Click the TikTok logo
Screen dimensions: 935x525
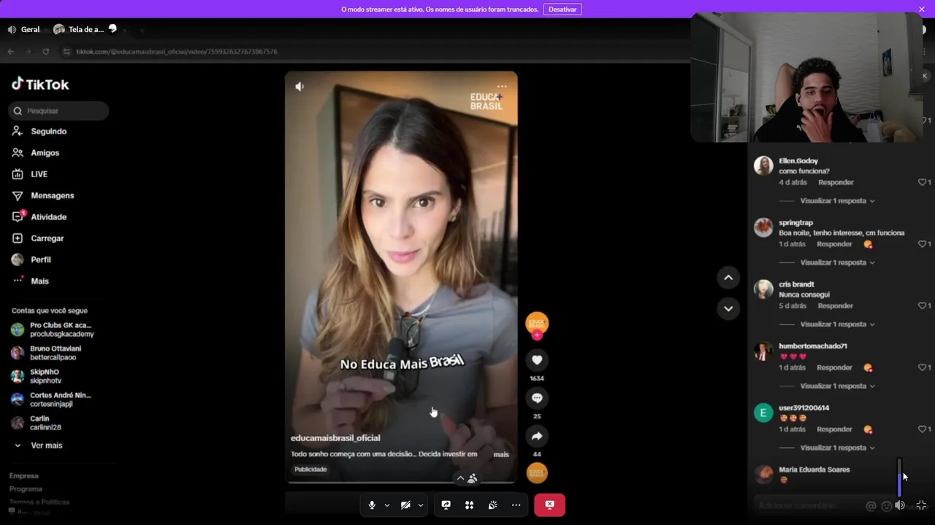[x=40, y=85]
